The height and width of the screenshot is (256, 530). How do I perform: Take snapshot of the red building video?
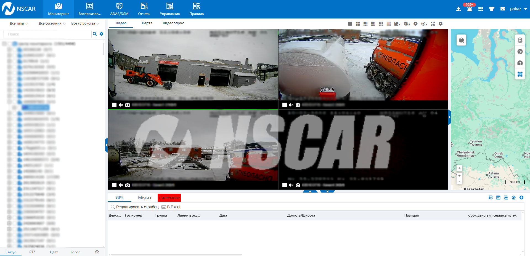[x=128, y=185]
